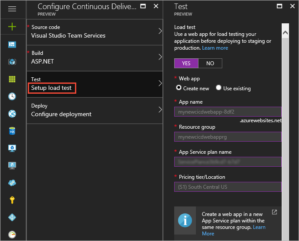Maximize the Test blade
The width and height of the screenshot is (299, 241).
pos(279,6)
